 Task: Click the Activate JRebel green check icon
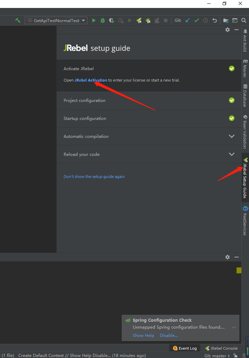point(232,68)
